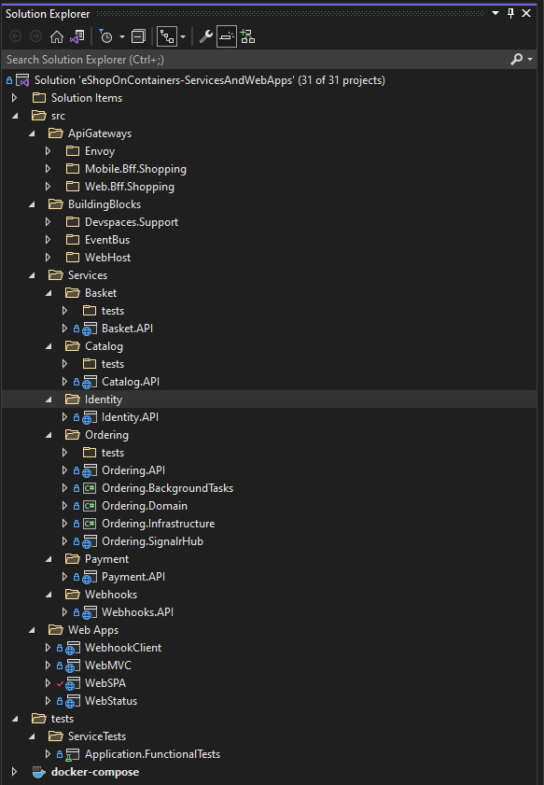
Task: Pin the Solution Explorer panel
Action: (511, 13)
